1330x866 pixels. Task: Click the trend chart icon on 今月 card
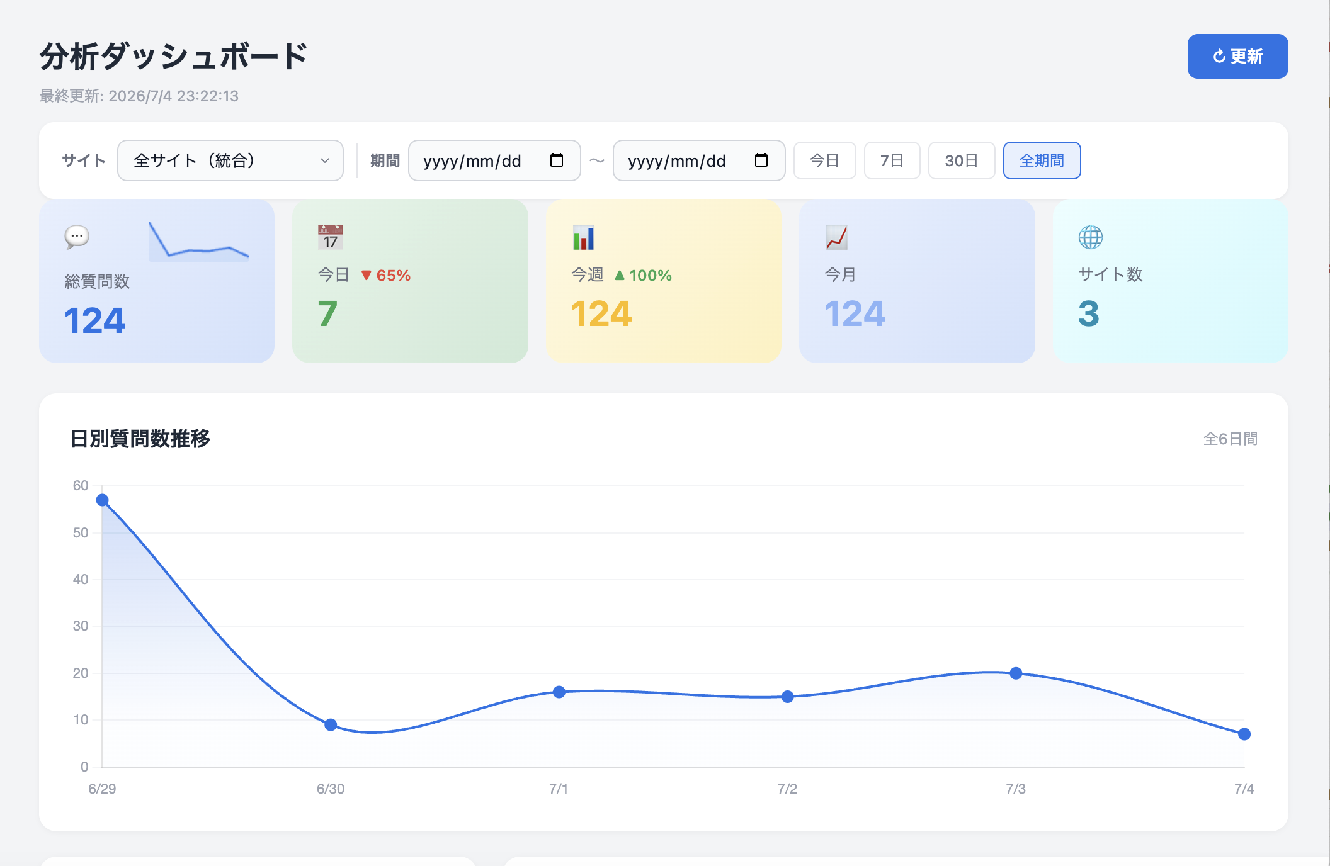pos(837,237)
